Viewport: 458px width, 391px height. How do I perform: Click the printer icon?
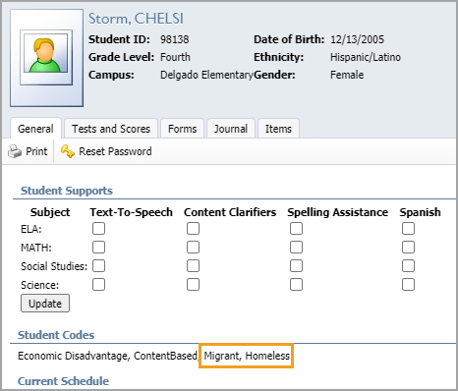(15, 151)
